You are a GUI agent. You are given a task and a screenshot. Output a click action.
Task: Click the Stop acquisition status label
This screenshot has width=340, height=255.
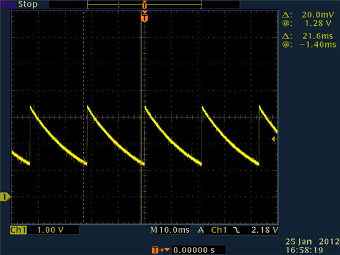28,4
